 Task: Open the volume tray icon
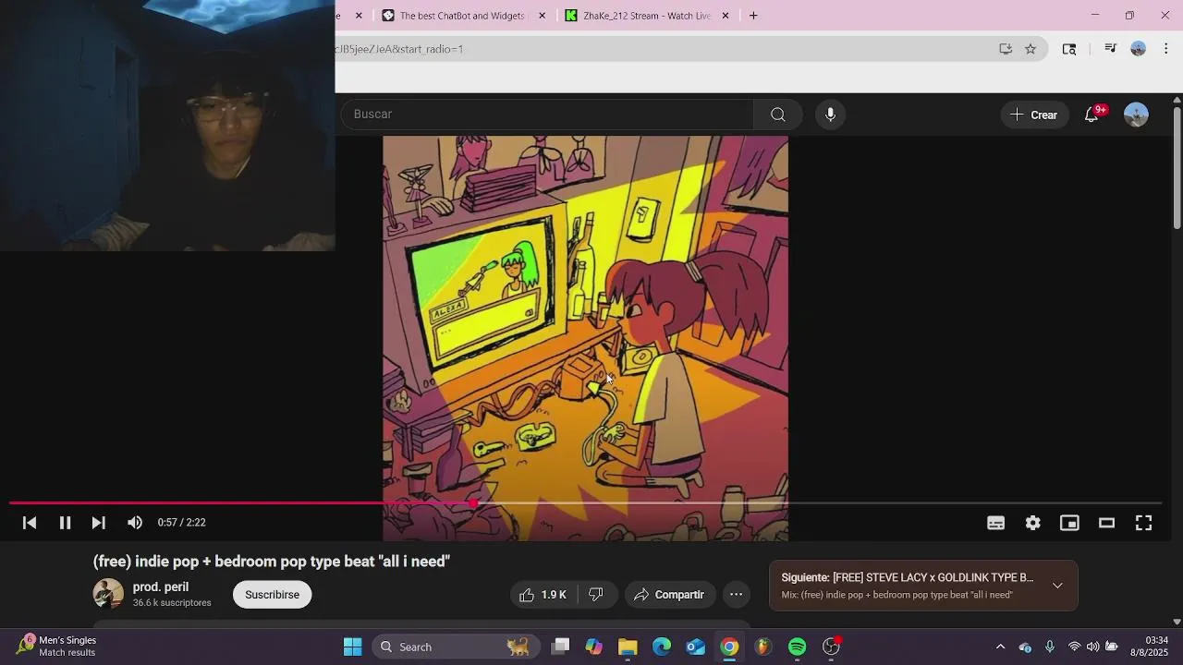[1092, 647]
